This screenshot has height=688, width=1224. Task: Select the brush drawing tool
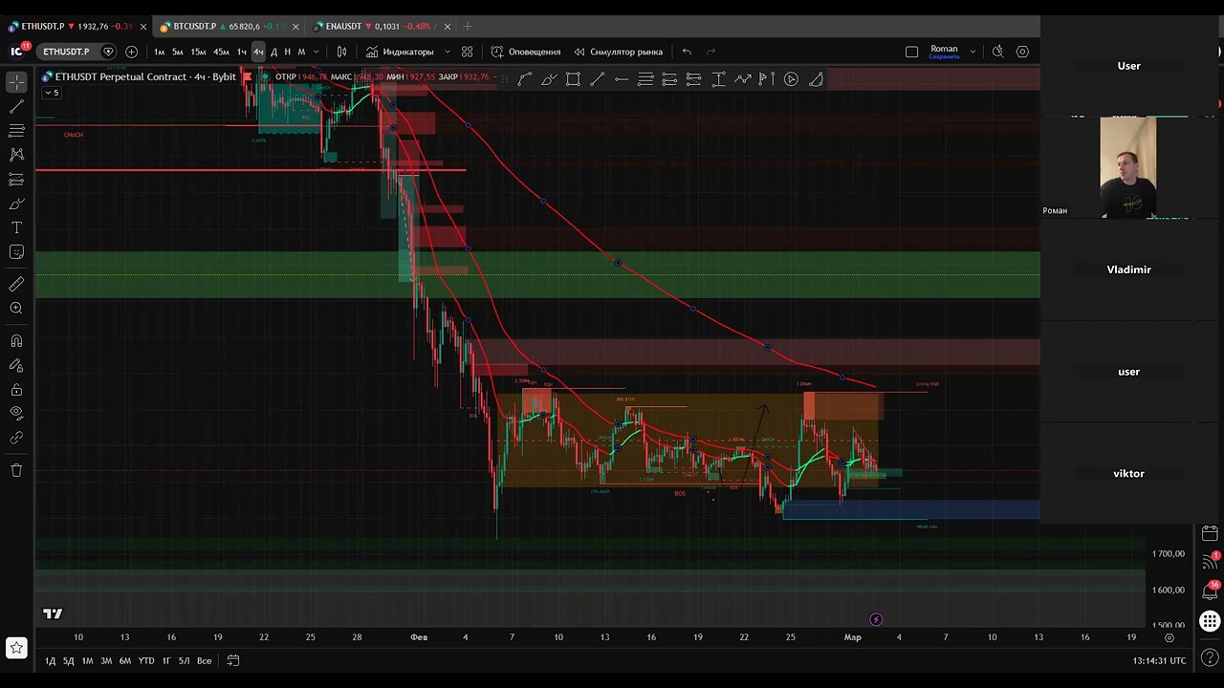coord(16,204)
